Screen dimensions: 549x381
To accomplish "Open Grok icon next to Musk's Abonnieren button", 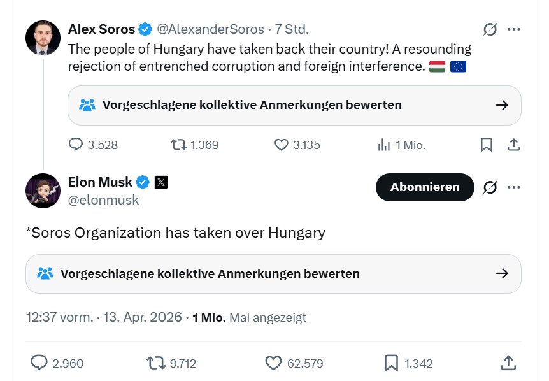I will (x=490, y=187).
